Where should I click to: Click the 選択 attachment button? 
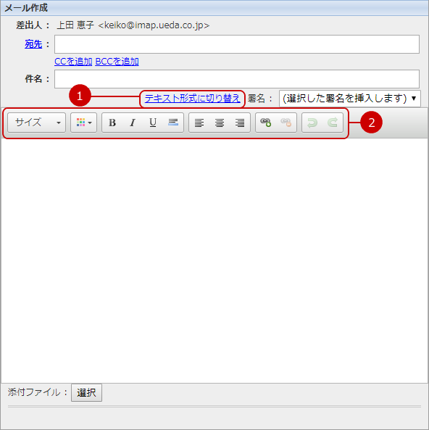tap(87, 393)
